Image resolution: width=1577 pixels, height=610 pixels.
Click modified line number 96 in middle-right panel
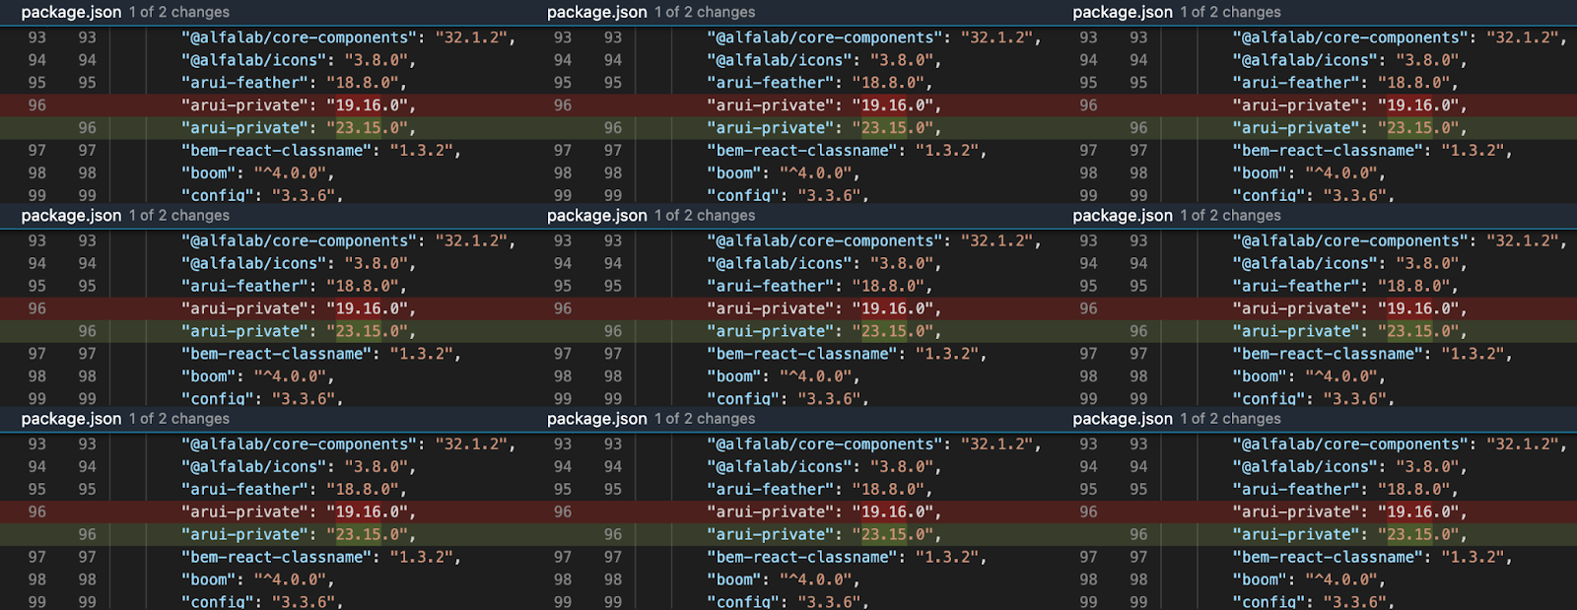[1138, 331]
